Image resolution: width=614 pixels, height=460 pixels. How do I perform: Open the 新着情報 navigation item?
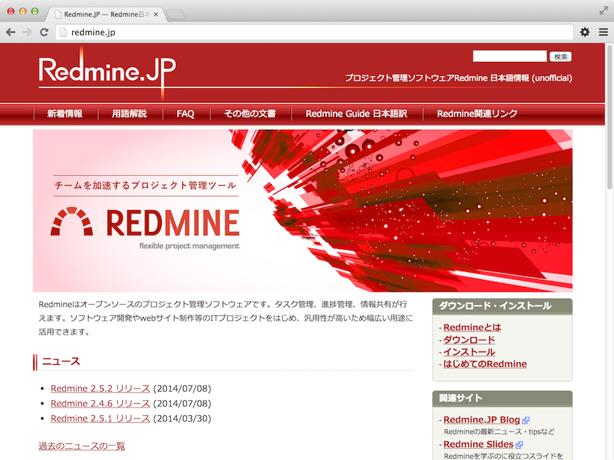65,114
